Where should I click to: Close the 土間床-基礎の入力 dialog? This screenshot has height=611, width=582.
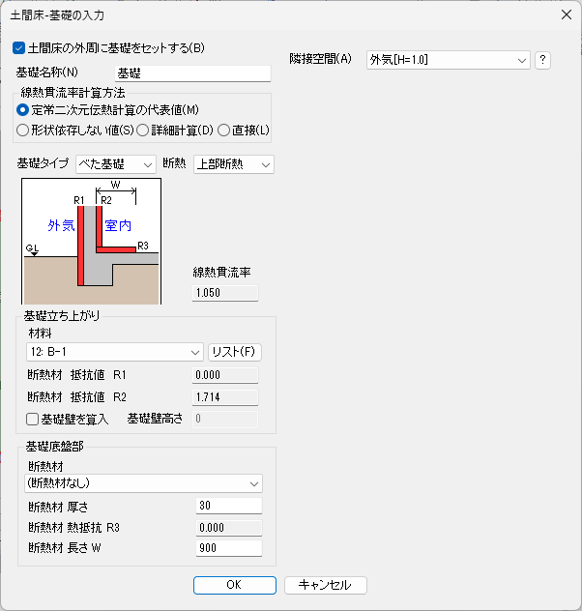click(566, 15)
